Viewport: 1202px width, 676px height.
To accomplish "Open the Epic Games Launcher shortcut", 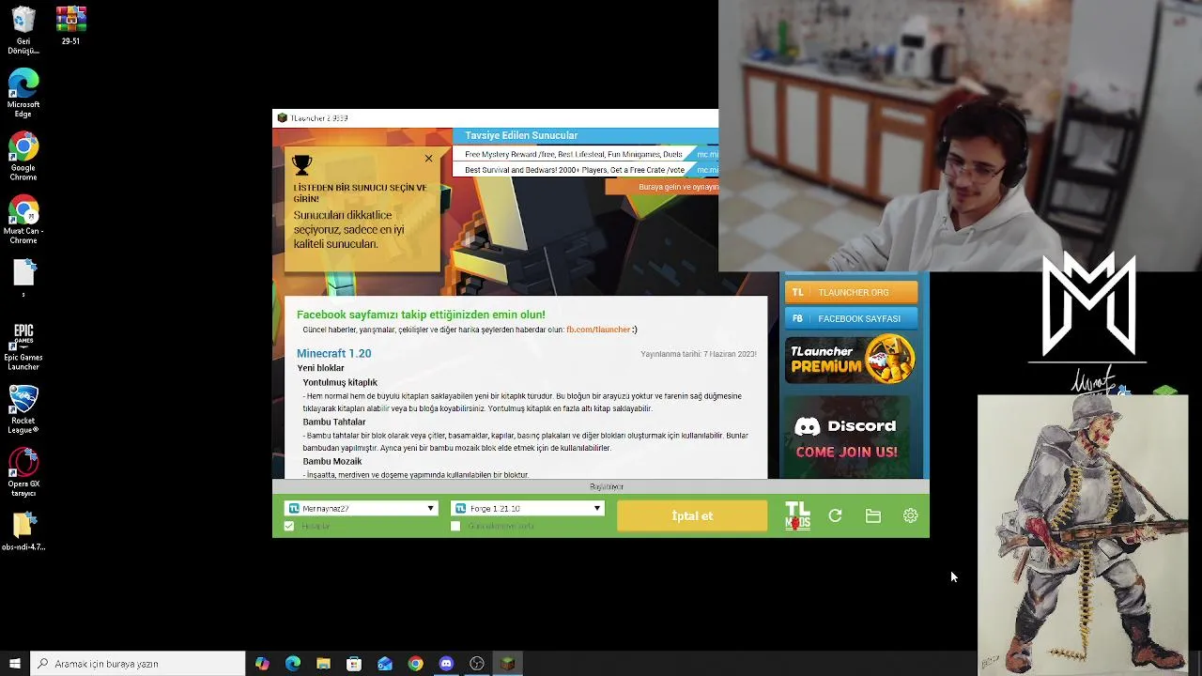I will (x=23, y=346).
